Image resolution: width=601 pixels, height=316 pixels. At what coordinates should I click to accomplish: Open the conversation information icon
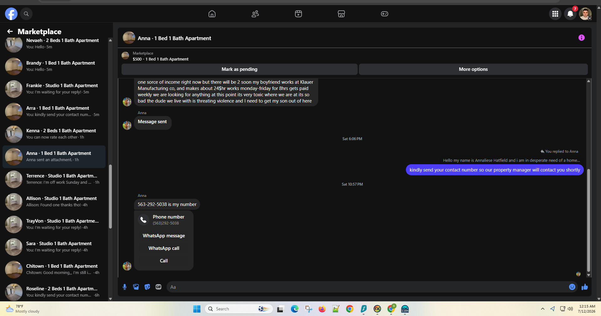point(582,38)
